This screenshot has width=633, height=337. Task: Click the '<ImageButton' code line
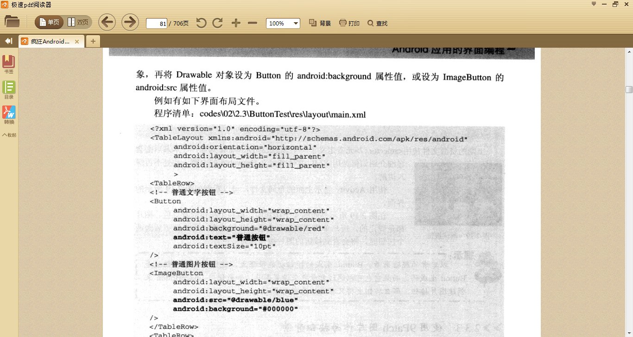point(177,273)
